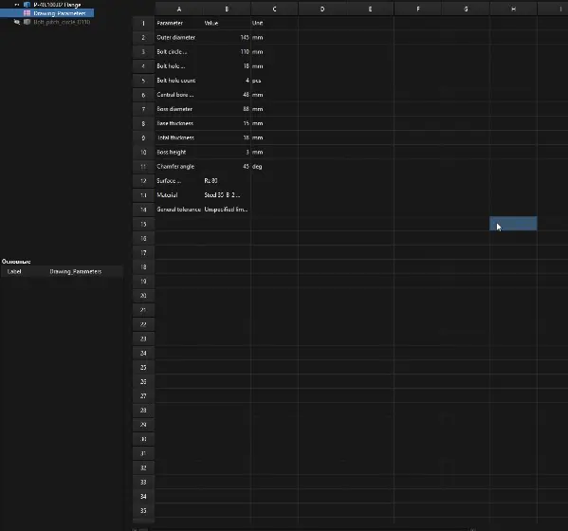This screenshot has width=568, height=531.
Task: Click the Flange document icon in tree
Action: (27, 5)
